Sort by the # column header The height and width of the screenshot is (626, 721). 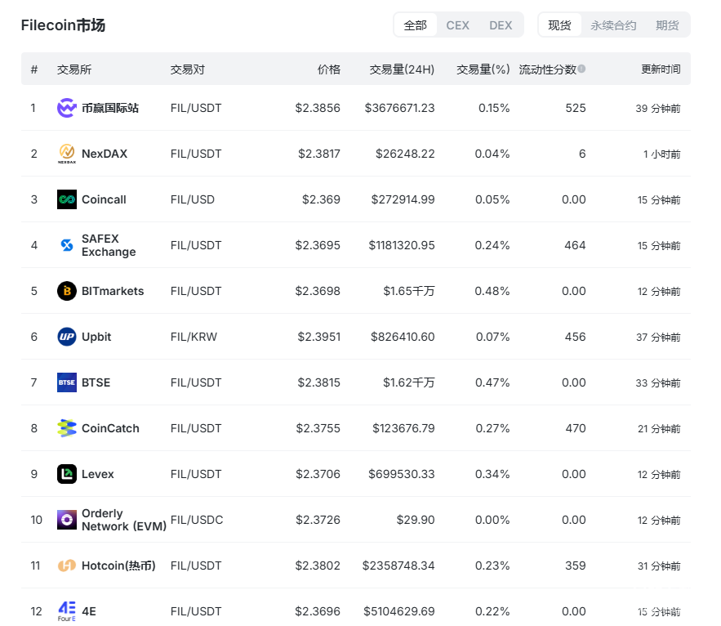(x=34, y=69)
